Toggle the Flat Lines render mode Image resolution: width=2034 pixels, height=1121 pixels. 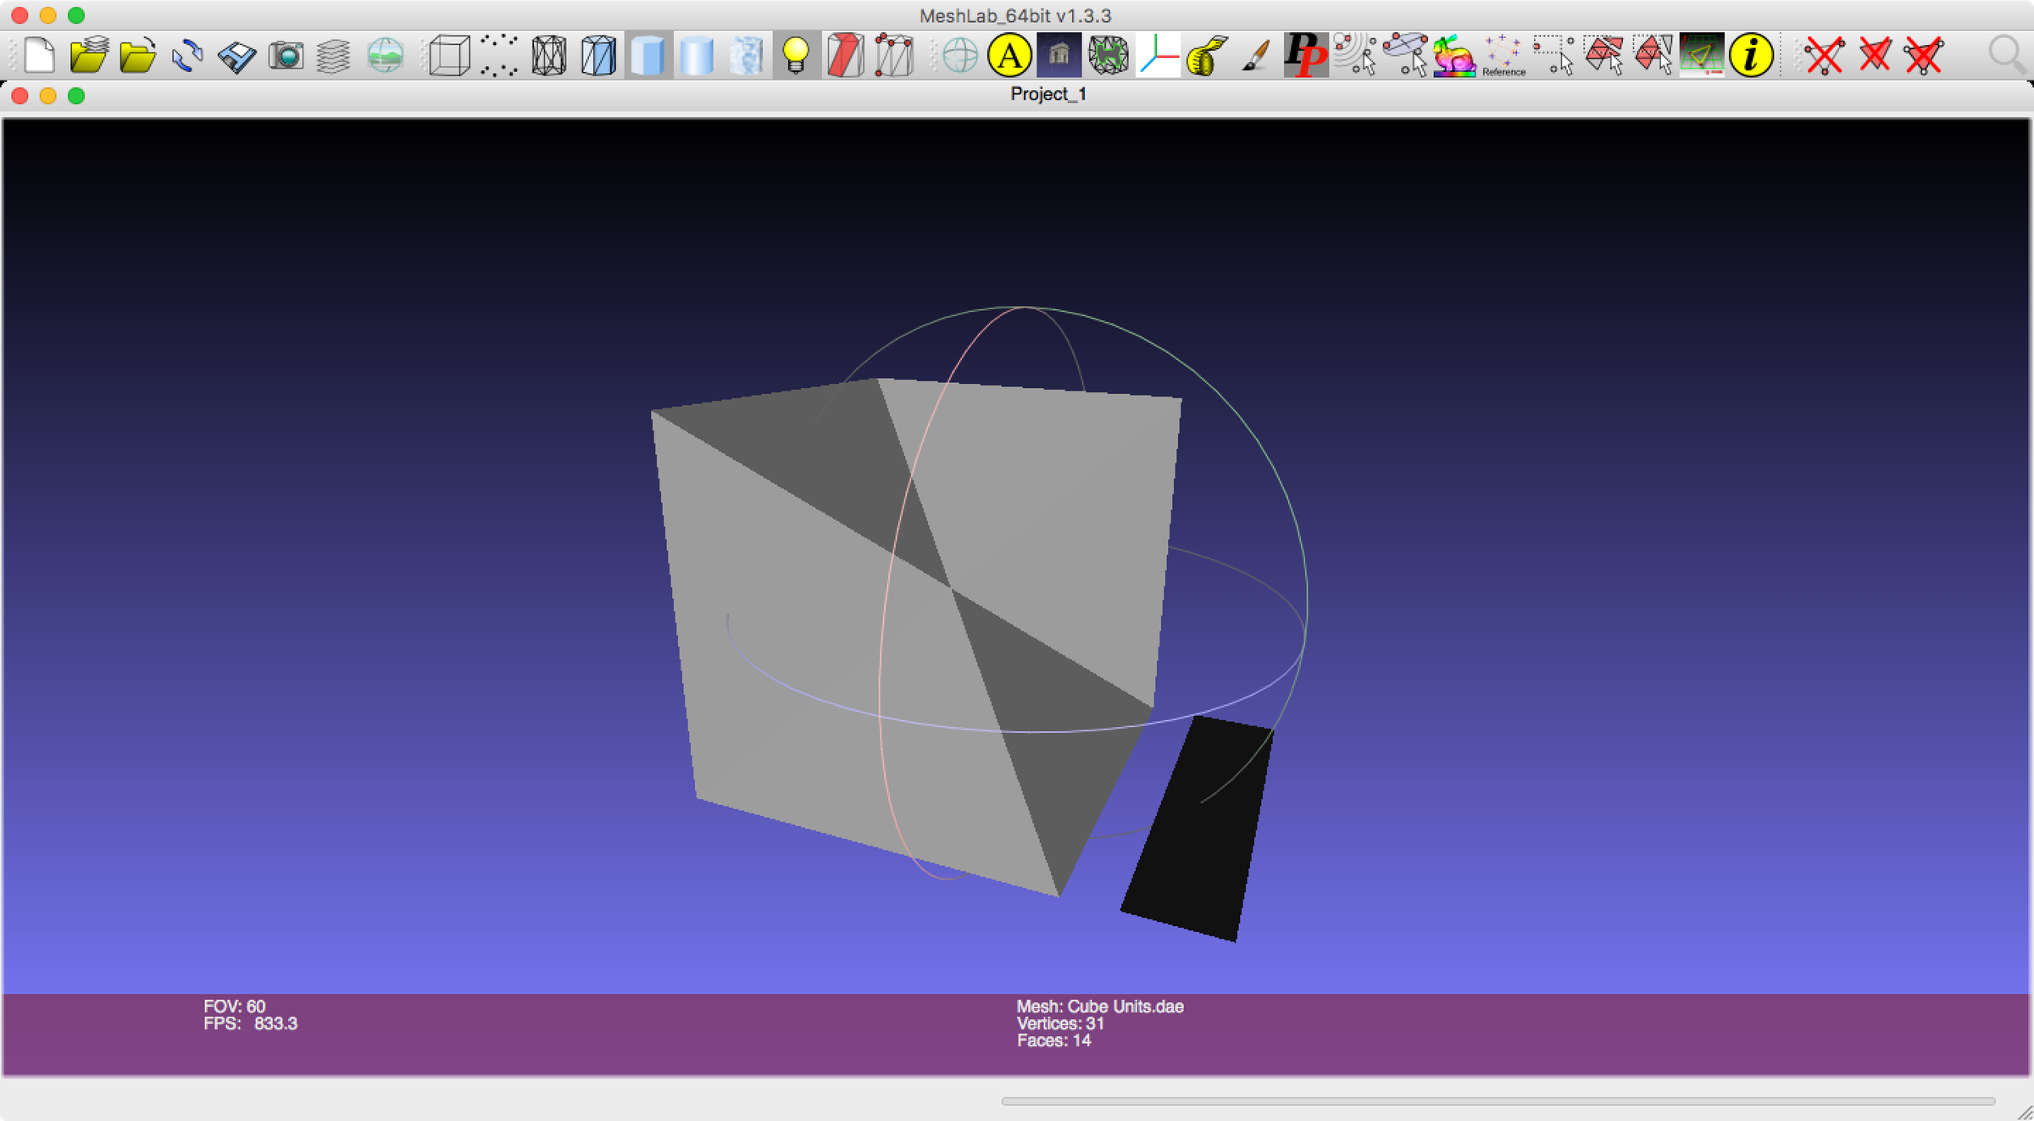click(x=598, y=56)
